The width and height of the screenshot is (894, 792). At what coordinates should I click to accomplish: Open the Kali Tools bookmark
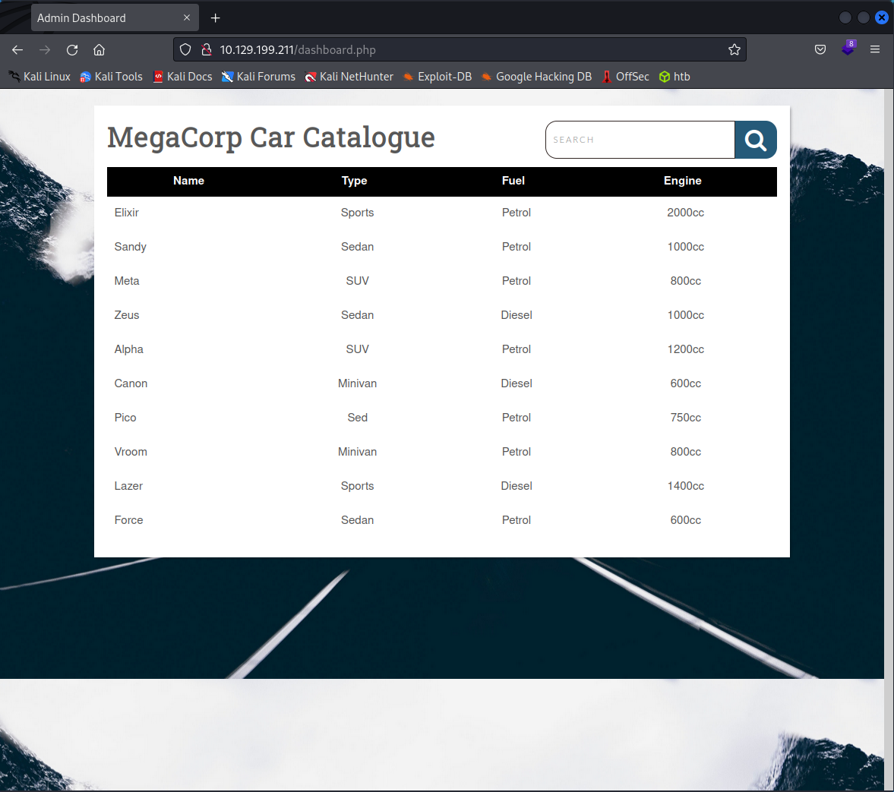click(112, 77)
